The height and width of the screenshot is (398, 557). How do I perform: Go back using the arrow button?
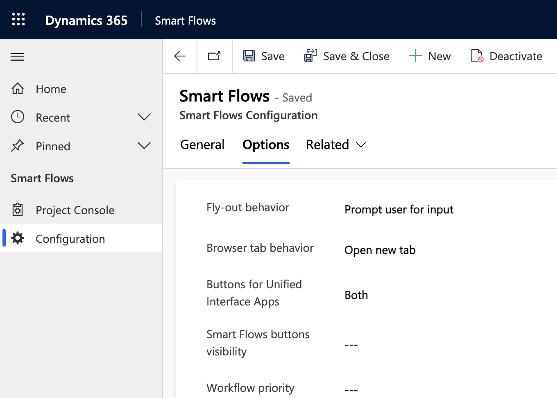180,56
